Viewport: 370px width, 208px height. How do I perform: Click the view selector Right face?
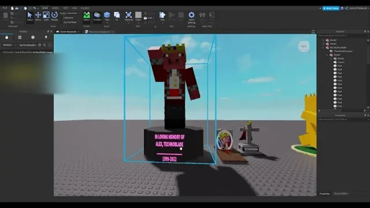[x=304, y=46]
